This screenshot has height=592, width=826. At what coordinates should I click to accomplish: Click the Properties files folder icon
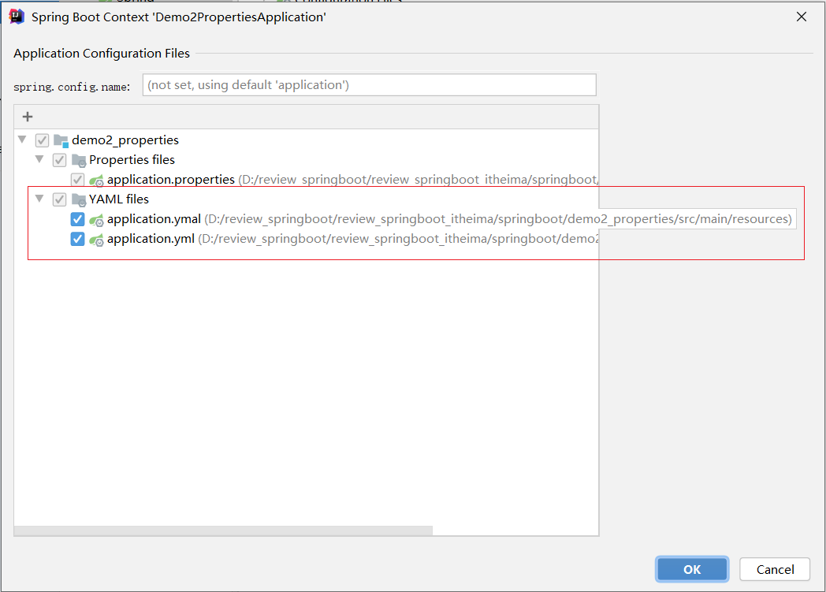pyautogui.click(x=79, y=160)
